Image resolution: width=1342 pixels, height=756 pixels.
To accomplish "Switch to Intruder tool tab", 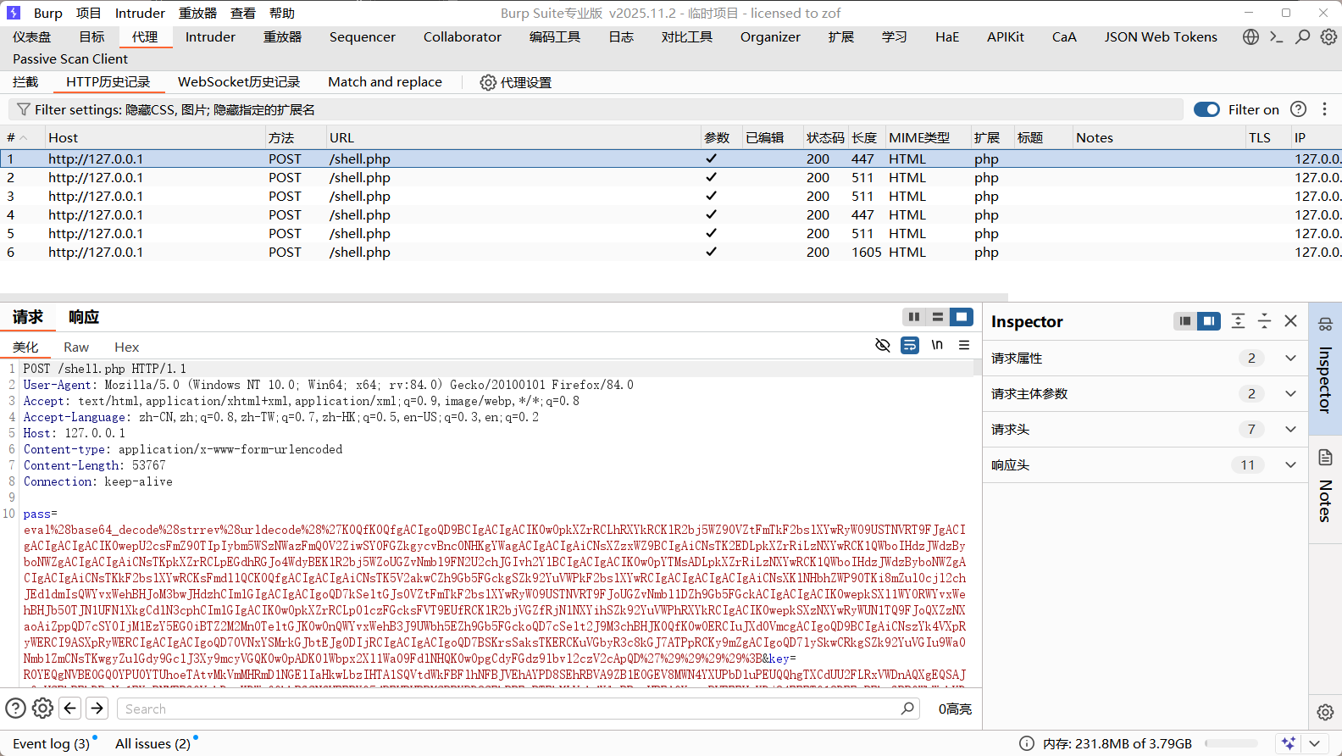I will pos(210,36).
